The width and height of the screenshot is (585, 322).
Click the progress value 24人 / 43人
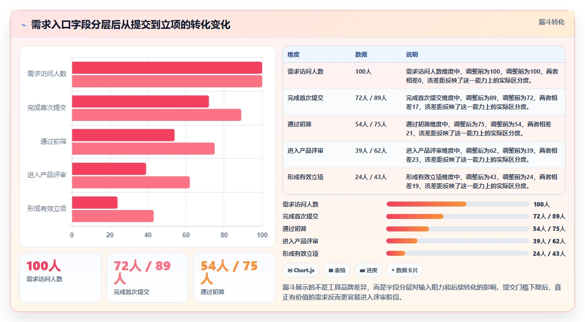pos(549,253)
